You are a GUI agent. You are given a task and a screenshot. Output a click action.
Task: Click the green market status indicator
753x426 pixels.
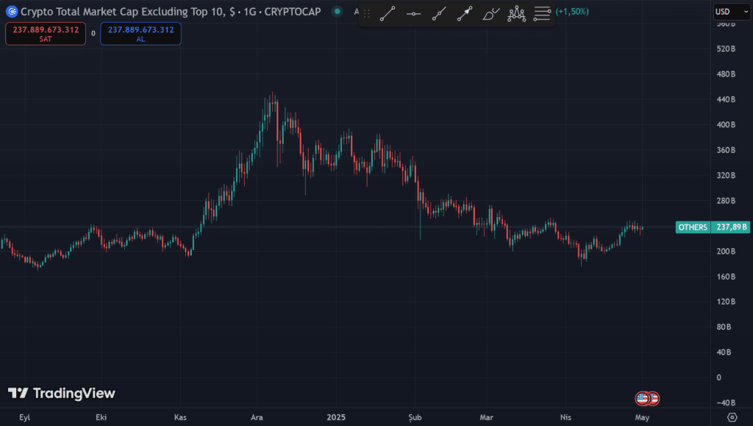[x=337, y=12]
